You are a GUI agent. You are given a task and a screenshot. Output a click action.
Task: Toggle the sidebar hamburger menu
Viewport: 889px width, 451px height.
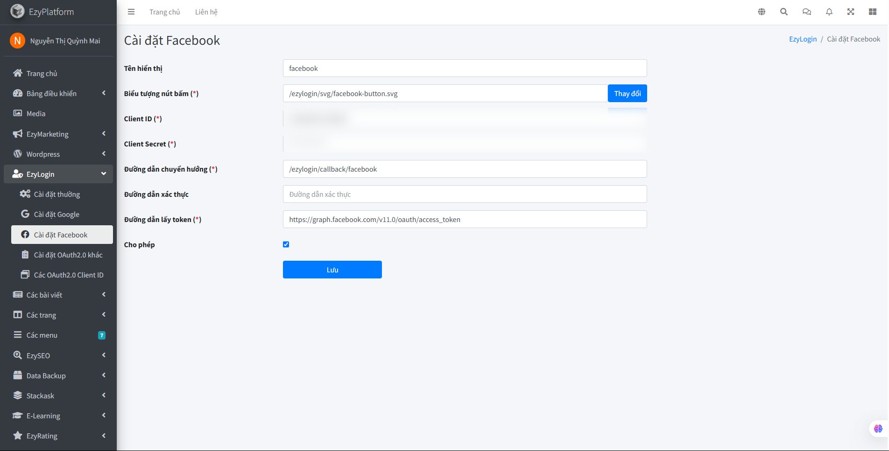coord(131,12)
